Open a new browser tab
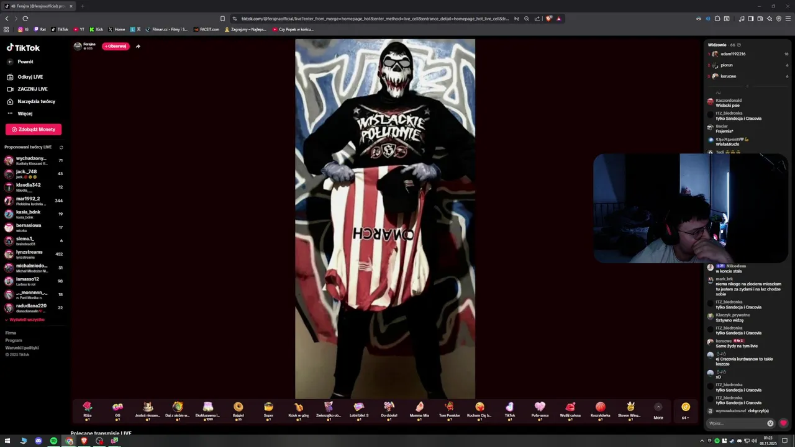Screen dimensions: 795x447 click(x=82, y=6)
